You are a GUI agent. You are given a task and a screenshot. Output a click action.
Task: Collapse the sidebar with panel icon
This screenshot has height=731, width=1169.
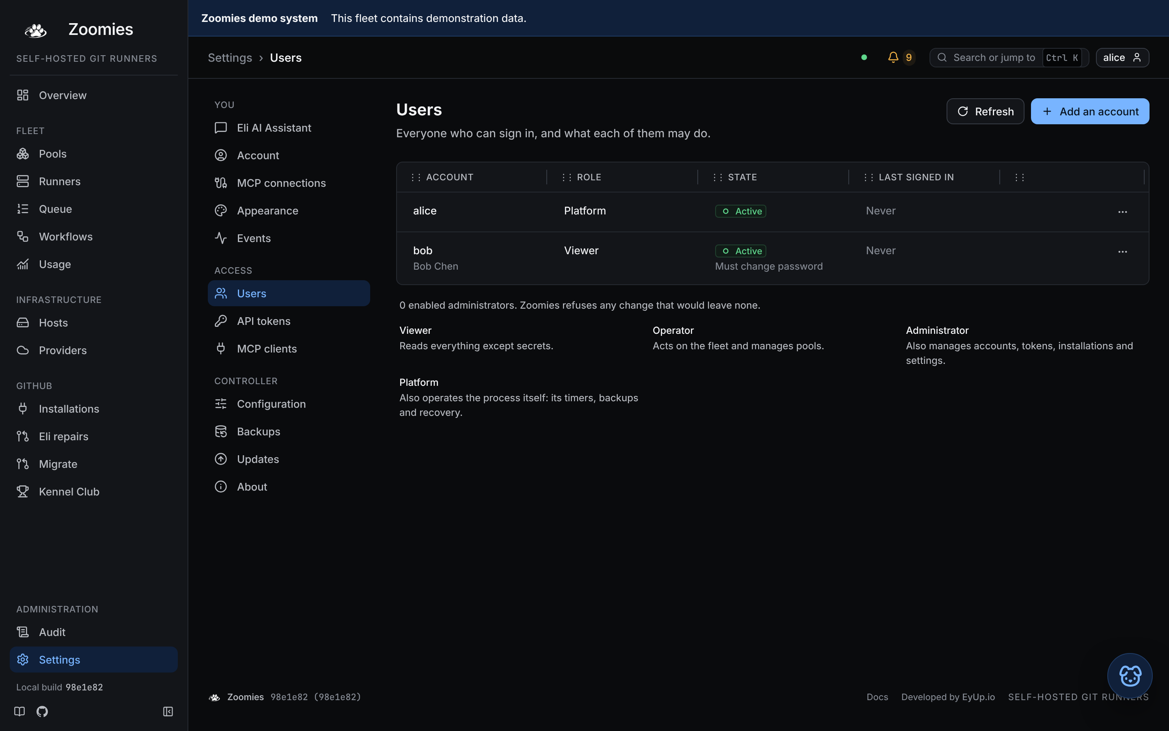(x=168, y=711)
